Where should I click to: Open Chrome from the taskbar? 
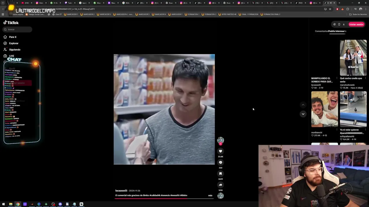click(18, 204)
